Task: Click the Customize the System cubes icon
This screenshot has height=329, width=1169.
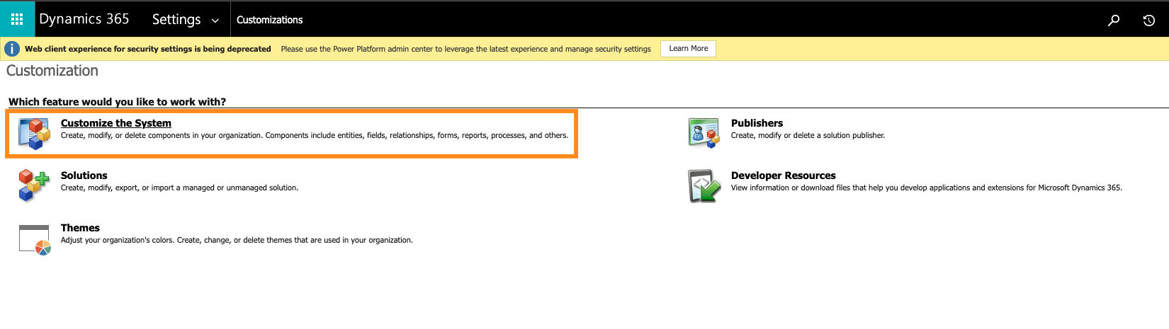Action: [35, 134]
